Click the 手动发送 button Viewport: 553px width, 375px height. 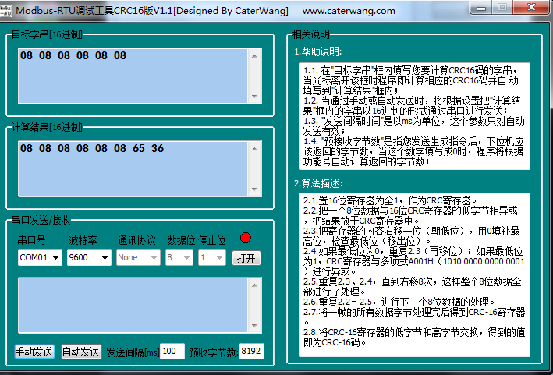(x=35, y=352)
